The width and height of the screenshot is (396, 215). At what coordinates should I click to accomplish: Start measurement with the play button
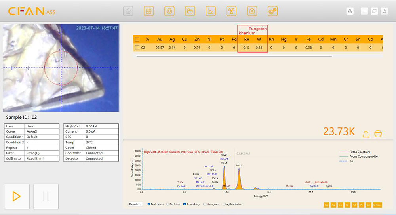(17, 196)
